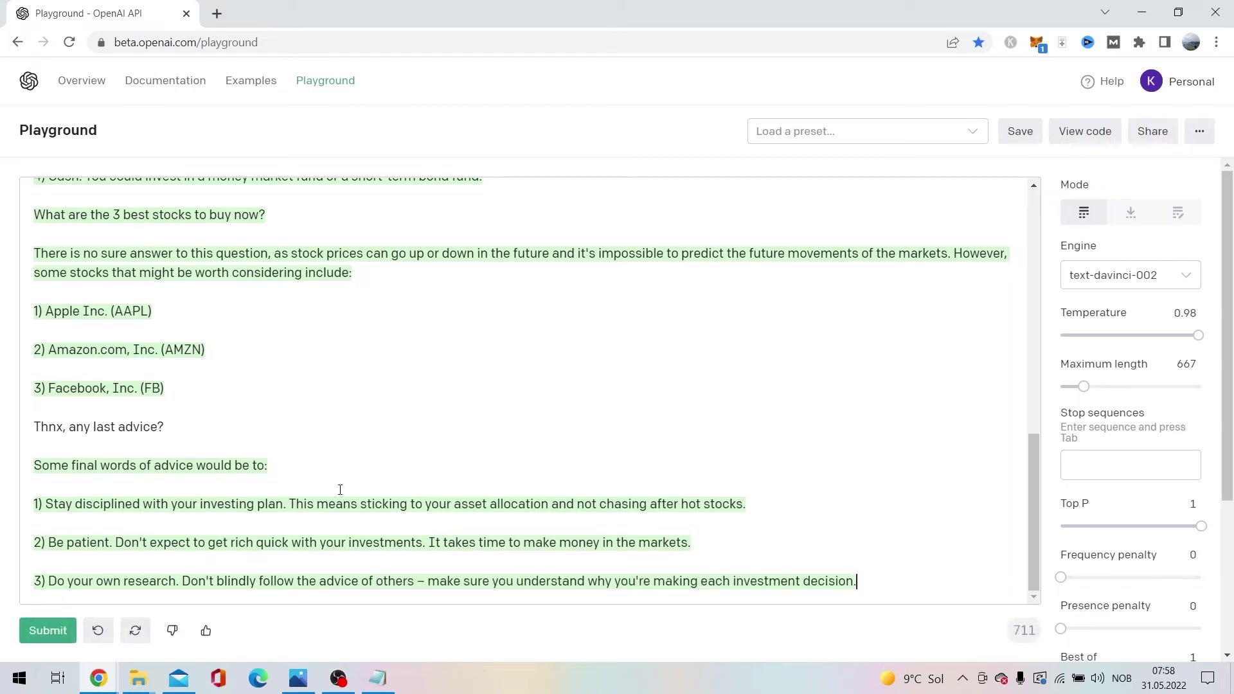The height and width of the screenshot is (694, 1234).
Task: Click the Temperature slider handle
Action: click(1198, 335)
